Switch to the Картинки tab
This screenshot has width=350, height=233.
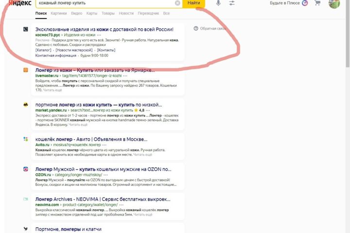[x=59, y=14]
